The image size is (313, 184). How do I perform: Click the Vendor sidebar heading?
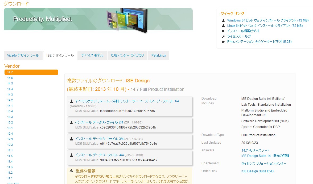point(12,66)
